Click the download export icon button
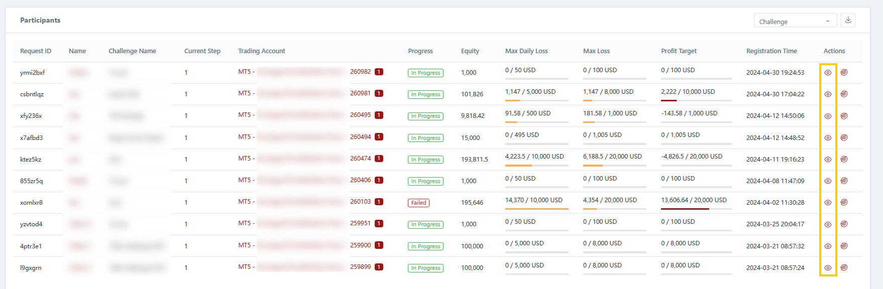The height and width of the screenshot is (289, 883). point(848,20)
